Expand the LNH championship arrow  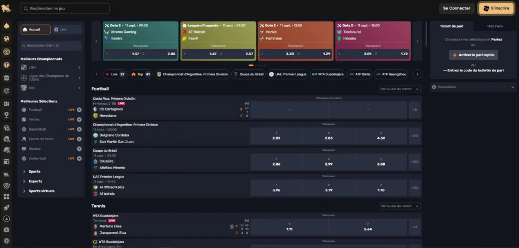coord(80,67)
